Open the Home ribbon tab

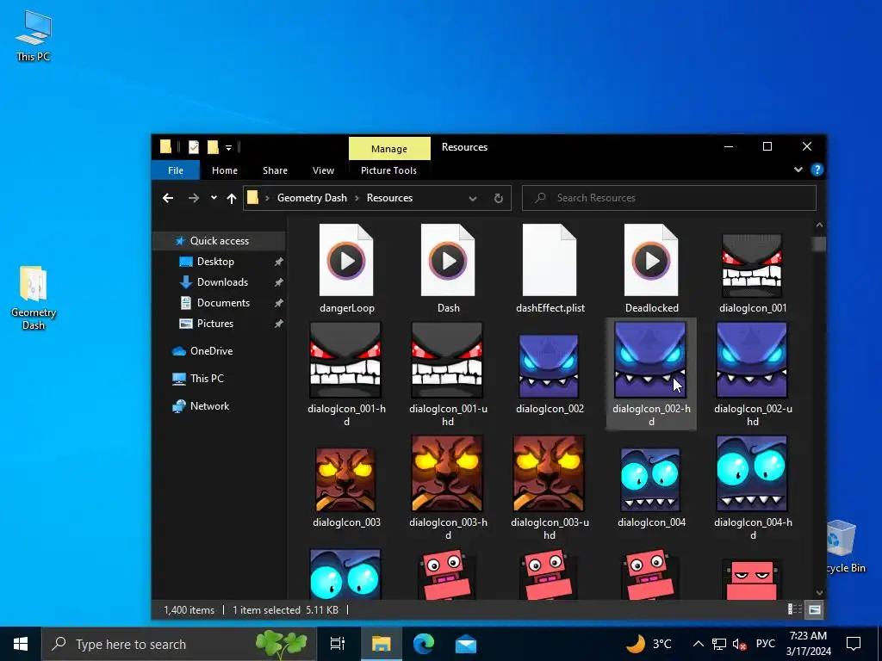225,170
